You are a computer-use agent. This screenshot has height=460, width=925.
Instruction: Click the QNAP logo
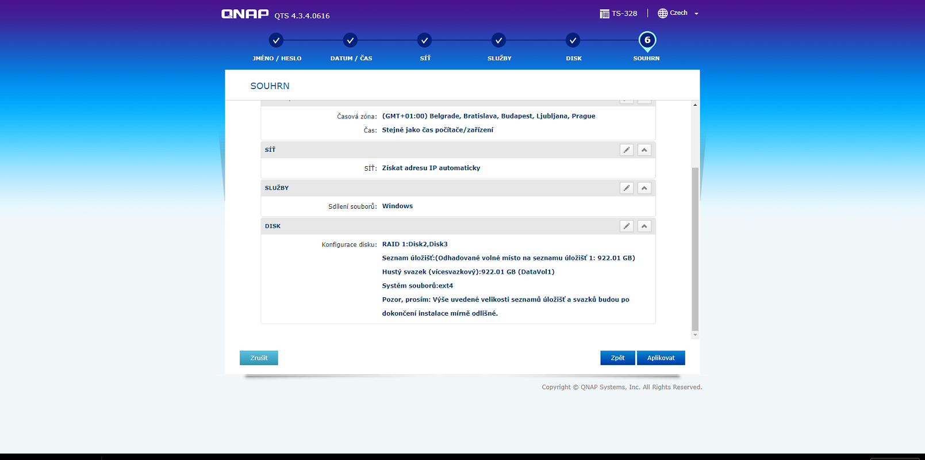tap(245, 14)
